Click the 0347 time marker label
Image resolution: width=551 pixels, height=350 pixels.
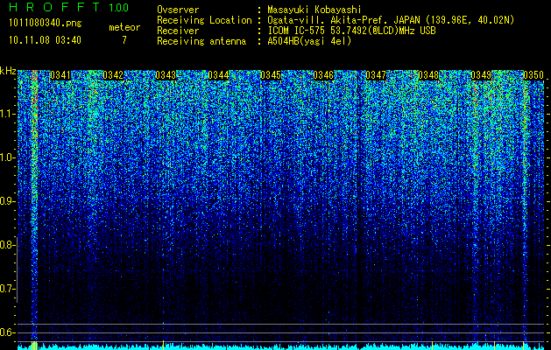coord(376,75)
